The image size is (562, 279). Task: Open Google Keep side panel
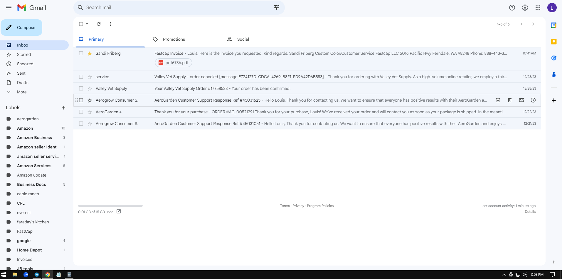(554, 42)
